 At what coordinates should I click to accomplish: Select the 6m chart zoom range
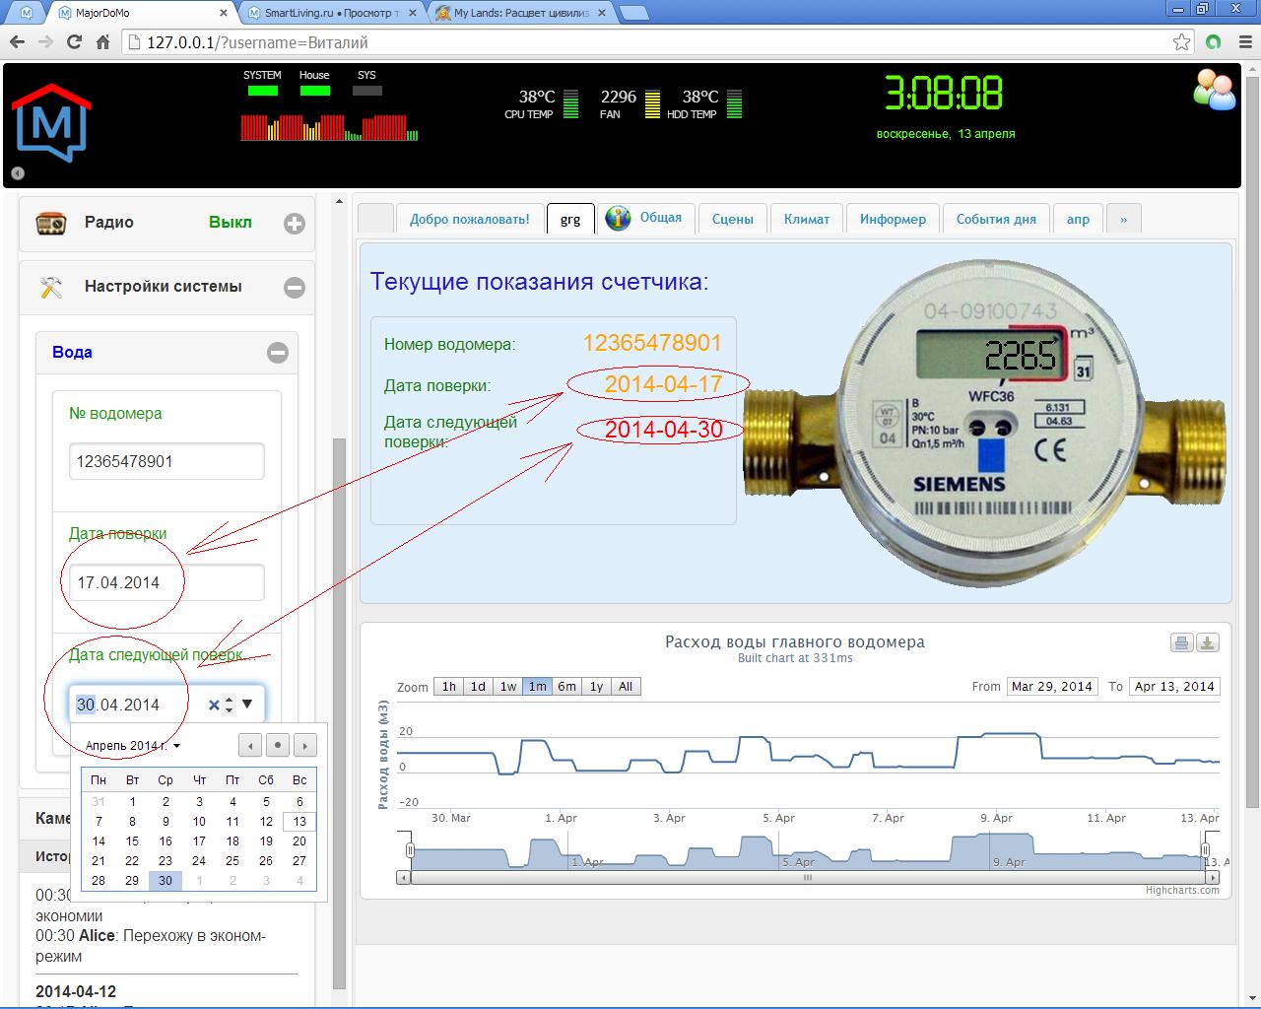tap(566, 687)
